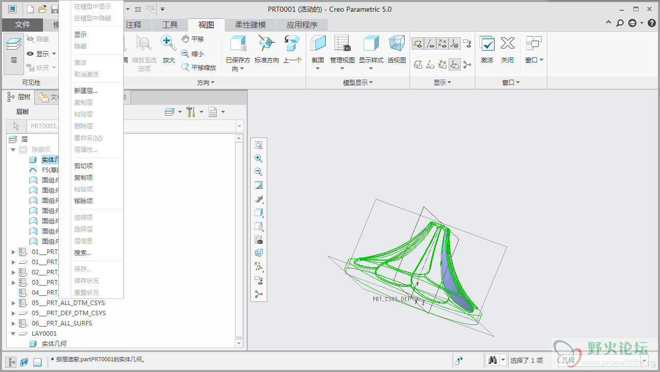
Task: Click the layer tree vertical scrollbar
Action: tap(239, 240)
